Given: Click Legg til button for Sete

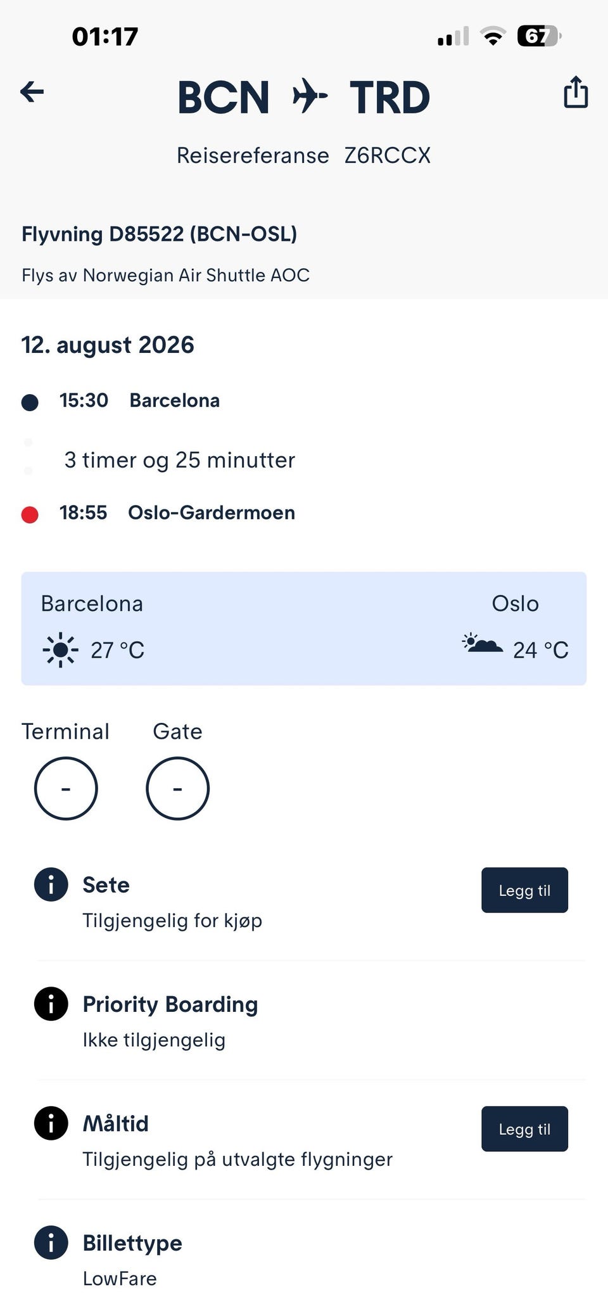Looking at the screenshot, I should click(524, 890).
